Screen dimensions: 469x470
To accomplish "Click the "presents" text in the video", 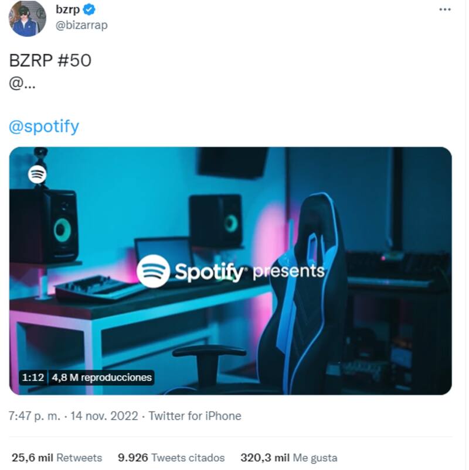I will click(x=288, y=271).
